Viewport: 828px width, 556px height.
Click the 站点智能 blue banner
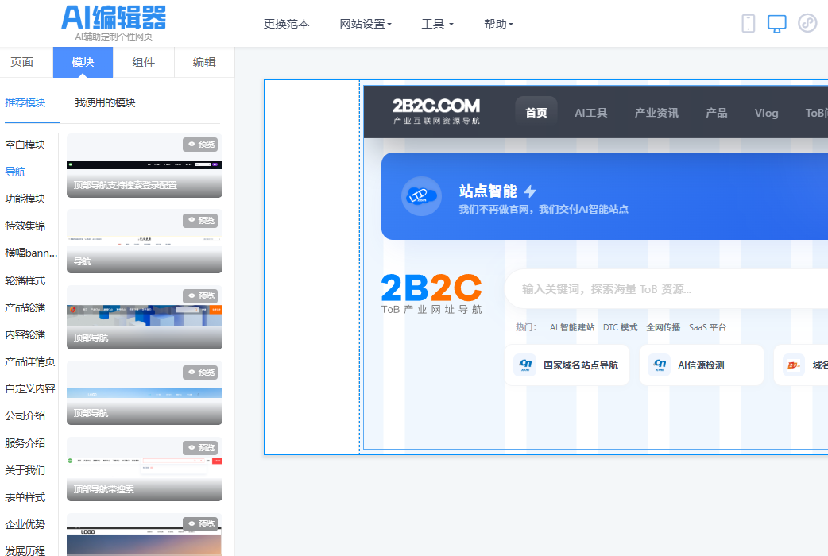(605, 196)
